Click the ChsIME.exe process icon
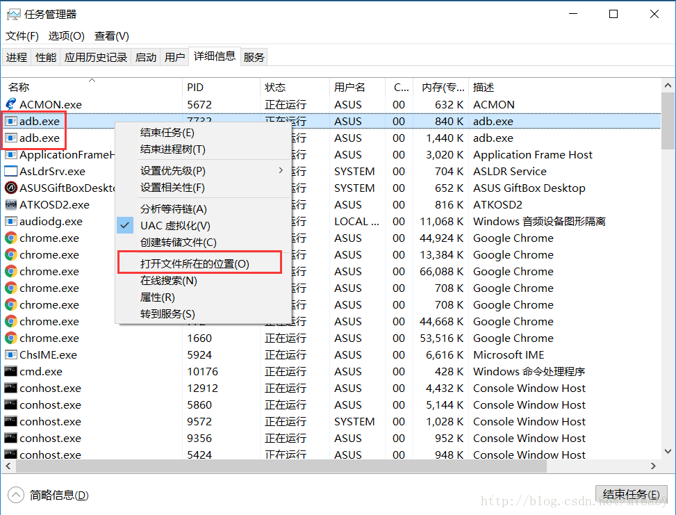Viewport: 676px width, 515px height. 11,354
